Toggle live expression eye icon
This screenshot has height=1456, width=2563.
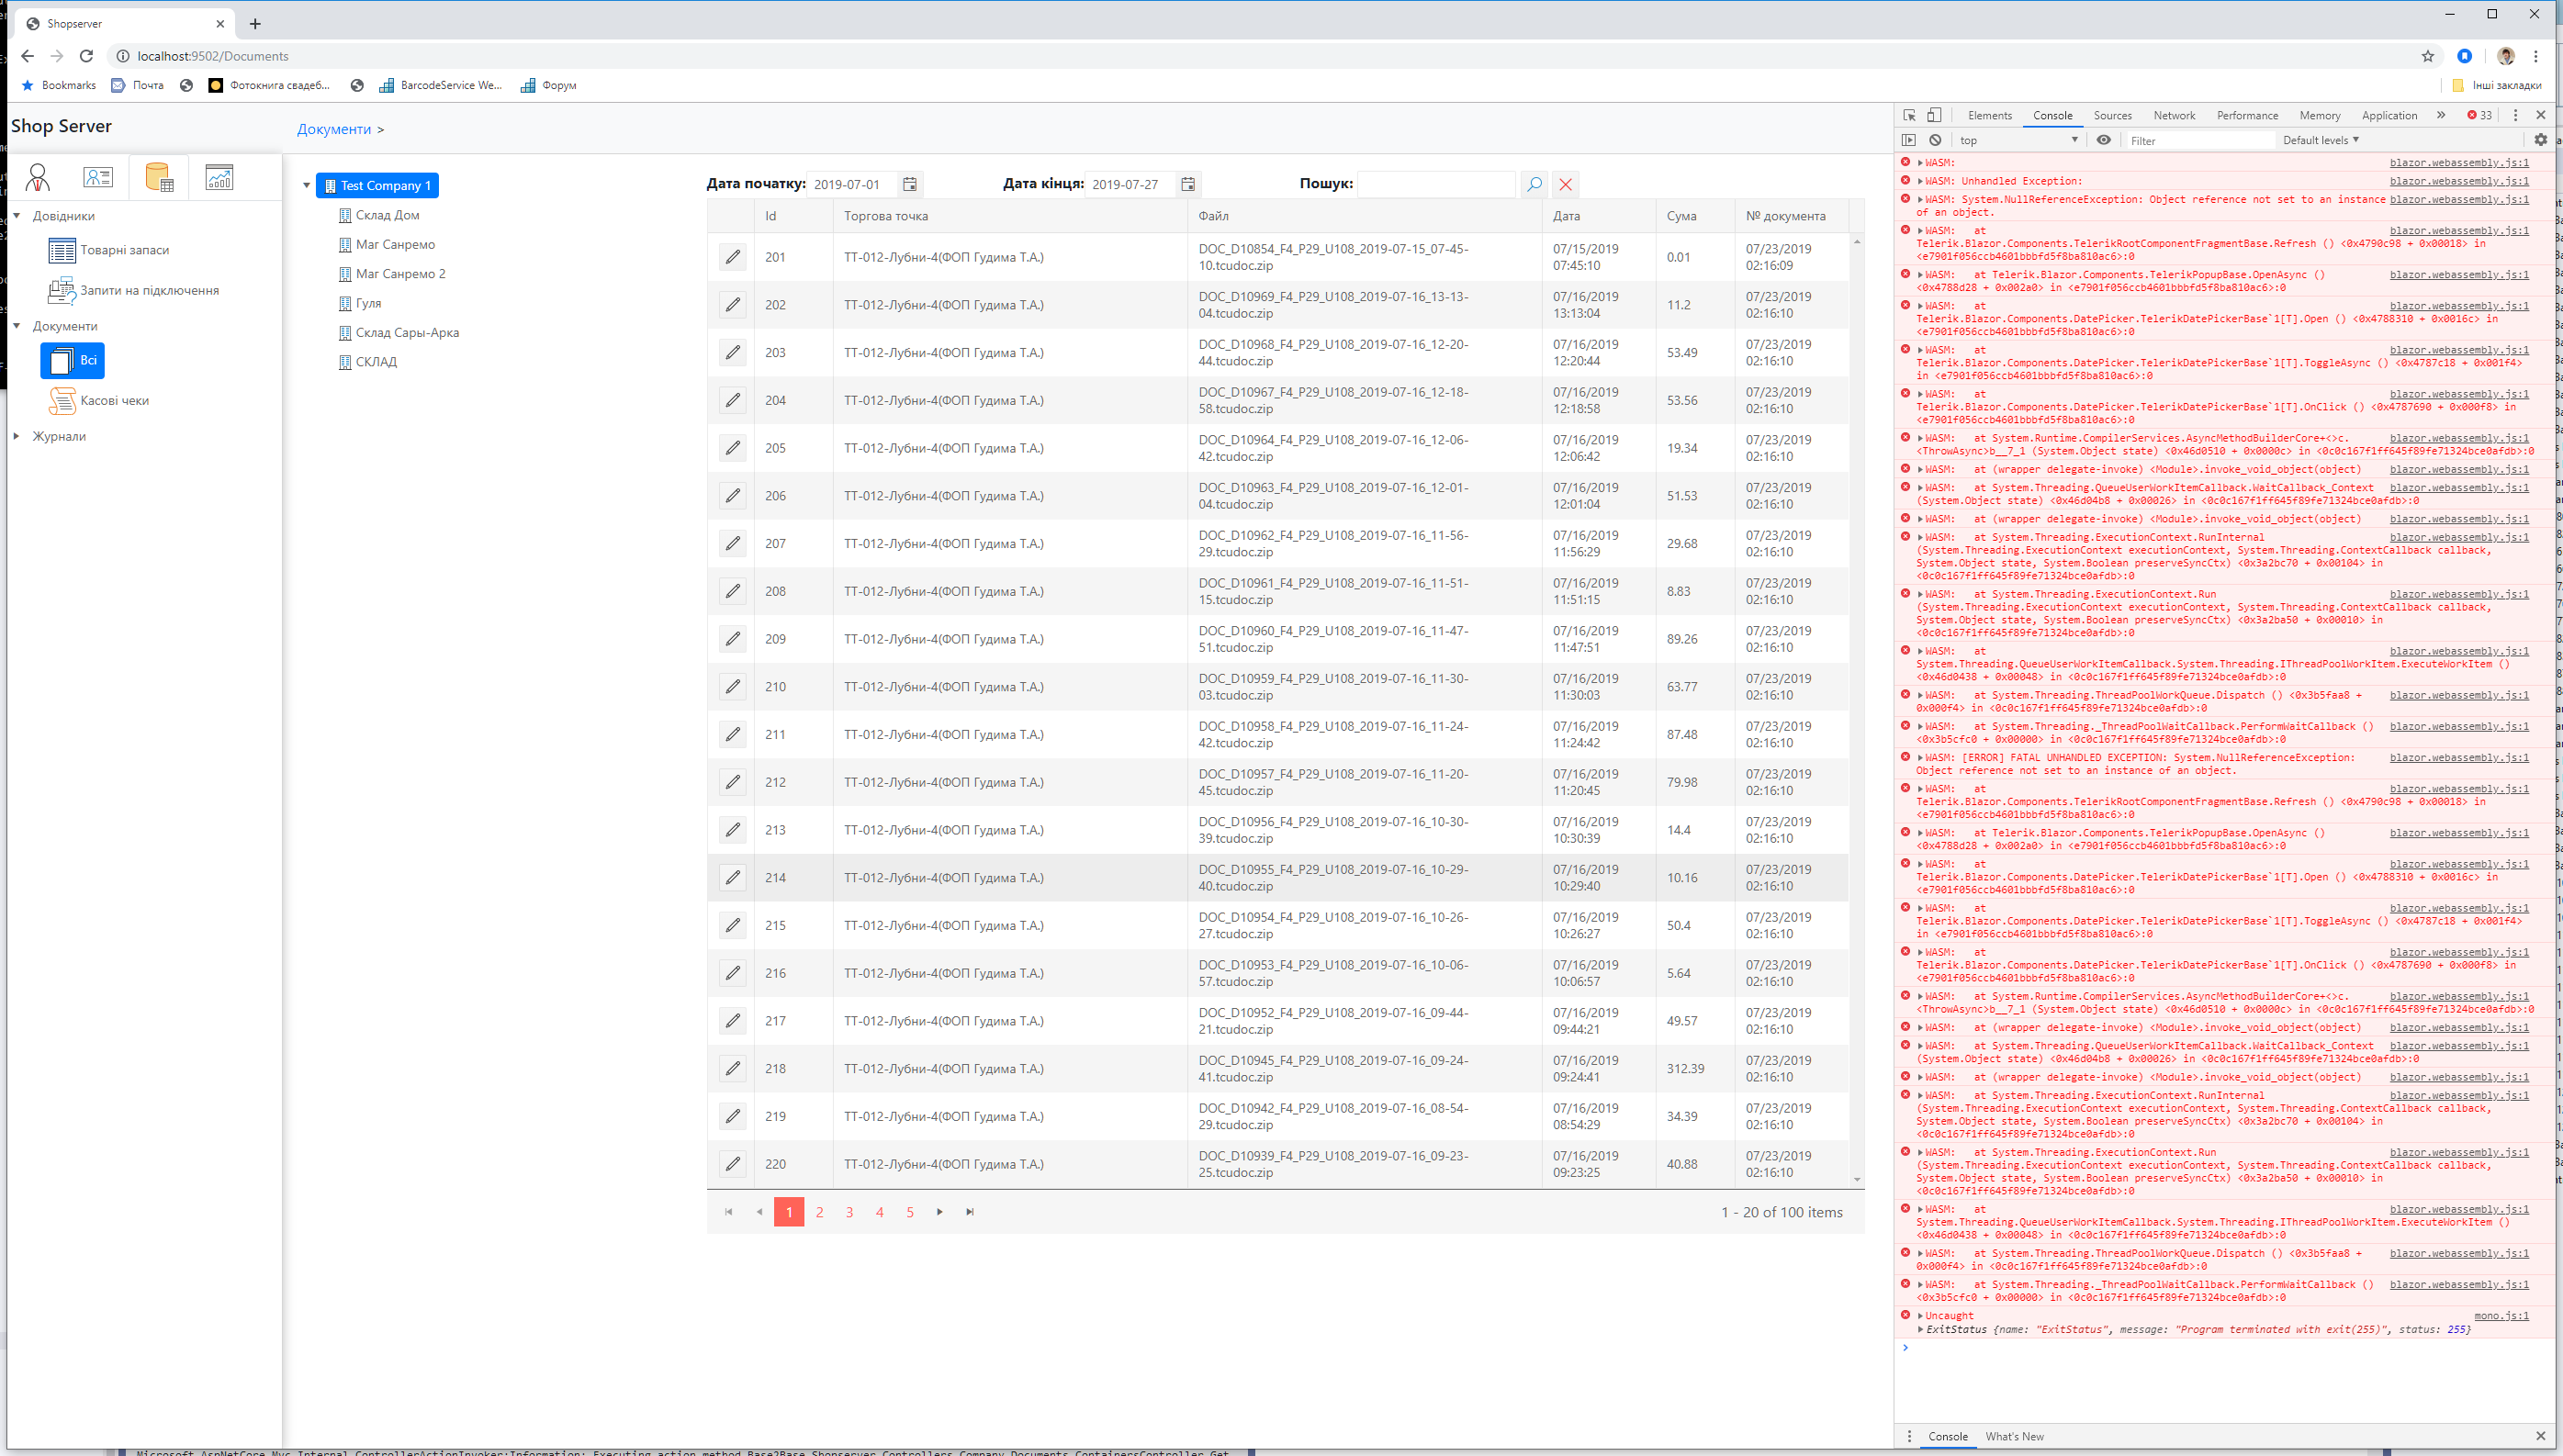pyautogui.click(x=2103, y=140)
